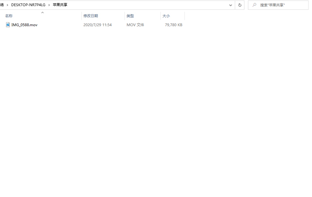This screenshot has width=312, height=197.
Task: Click the refresh button in address bar
Action: tap(240, 5)
